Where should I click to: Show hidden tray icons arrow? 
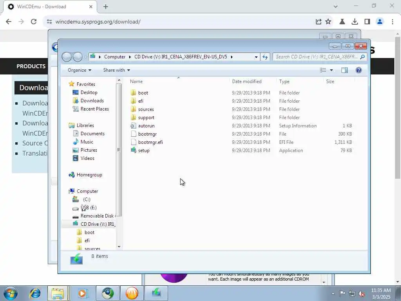click(333, 294)
